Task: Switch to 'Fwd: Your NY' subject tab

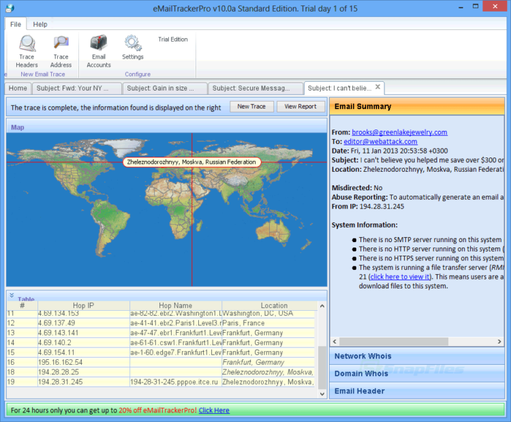Action: [x=77, y=89]
